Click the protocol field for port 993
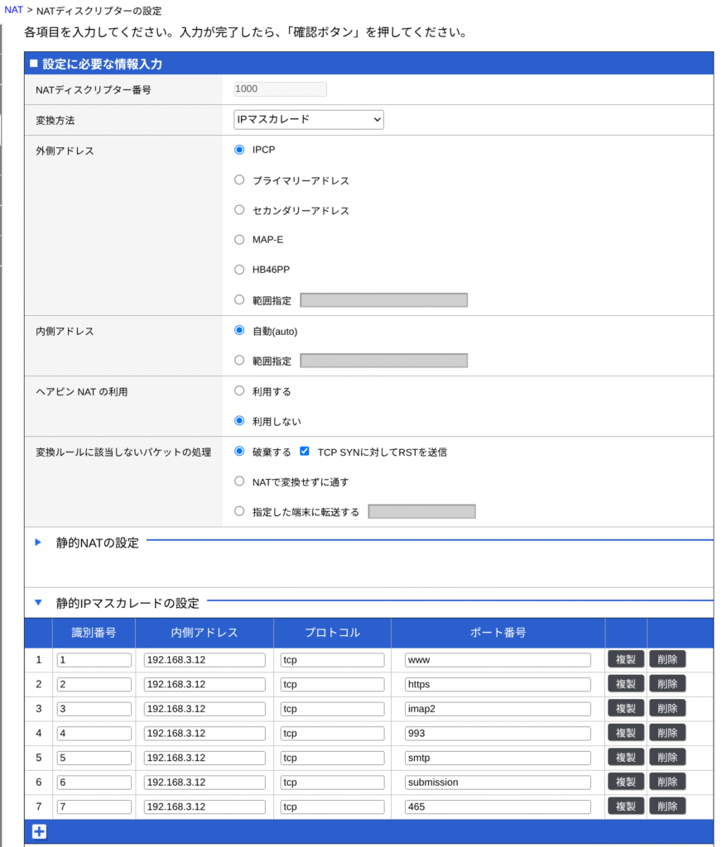722x847 pixels. [332, 733]
